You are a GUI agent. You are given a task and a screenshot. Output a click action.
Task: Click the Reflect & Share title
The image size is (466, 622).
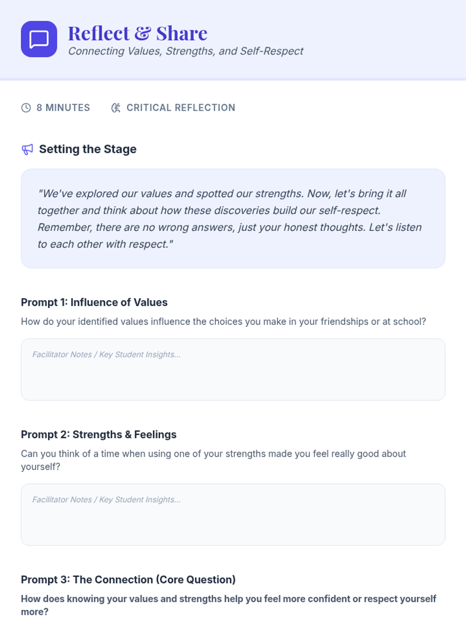137,33
